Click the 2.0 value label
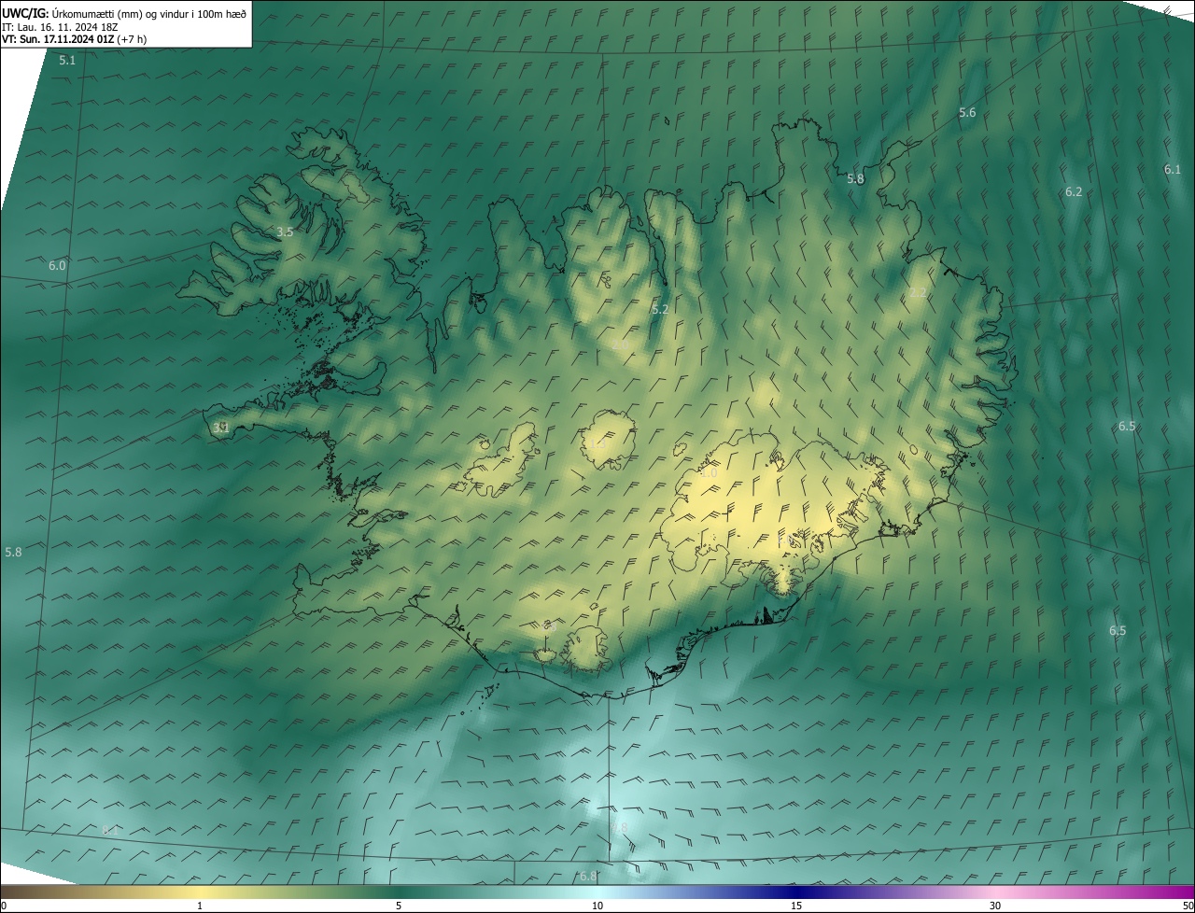The height and width of the screenshot is (913, 1195). click(621, 346)
